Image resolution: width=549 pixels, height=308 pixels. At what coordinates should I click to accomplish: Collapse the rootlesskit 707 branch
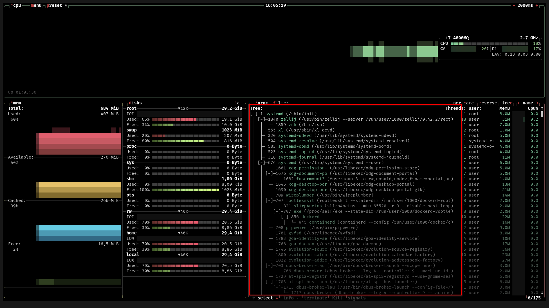269,200
